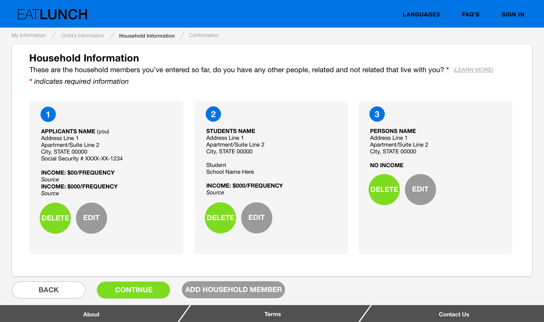Add a household member
544x322 pixels.
pyautogui.click(x=233, y=289)
